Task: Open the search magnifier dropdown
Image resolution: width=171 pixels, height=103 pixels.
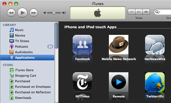Action: [x=158, y=12]
